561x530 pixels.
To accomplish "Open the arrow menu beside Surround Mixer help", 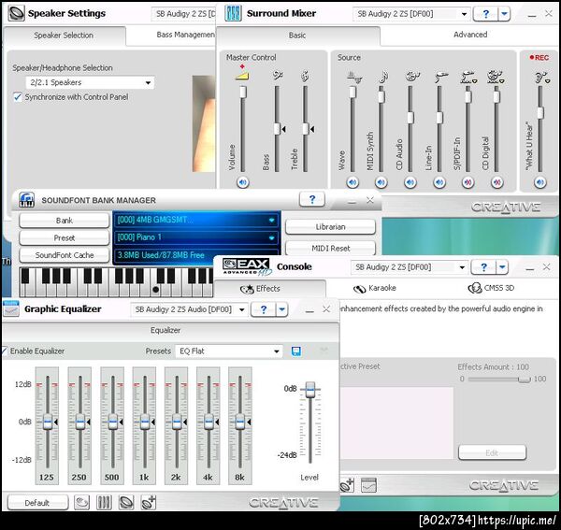I will [504, 14].
